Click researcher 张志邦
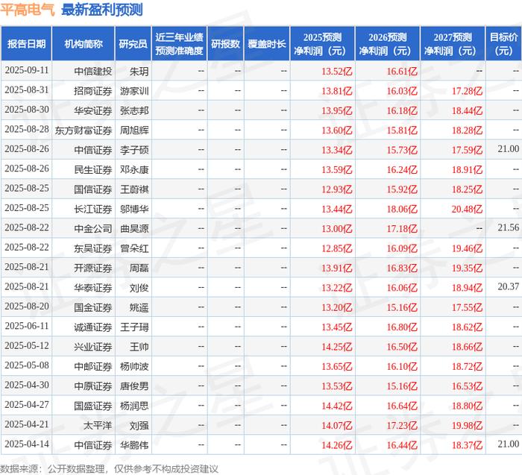 pos(134,110)
